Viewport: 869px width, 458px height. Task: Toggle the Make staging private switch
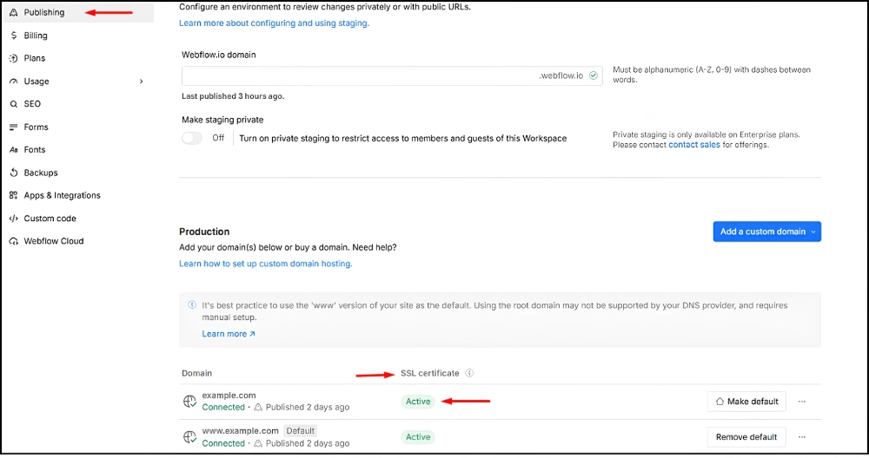click(192, 138)
